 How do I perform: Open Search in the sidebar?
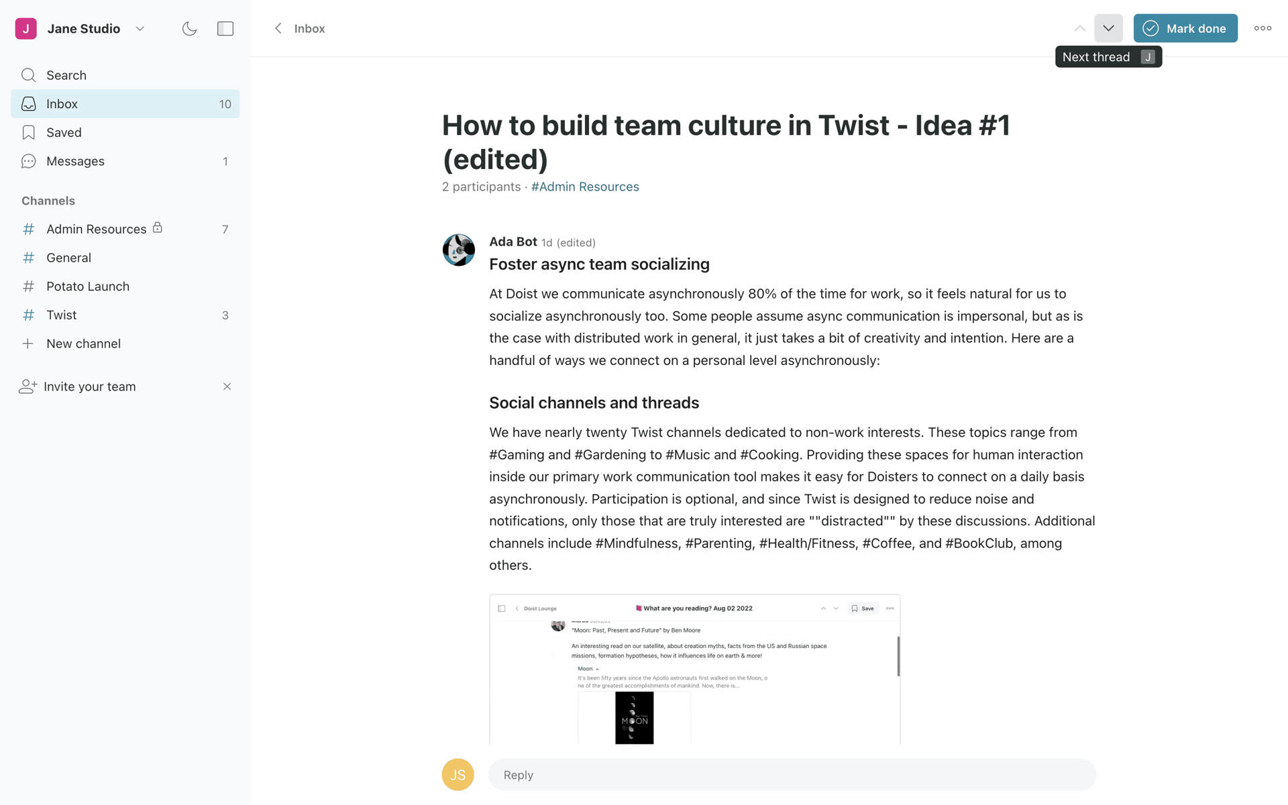click(x=125, y=75)
